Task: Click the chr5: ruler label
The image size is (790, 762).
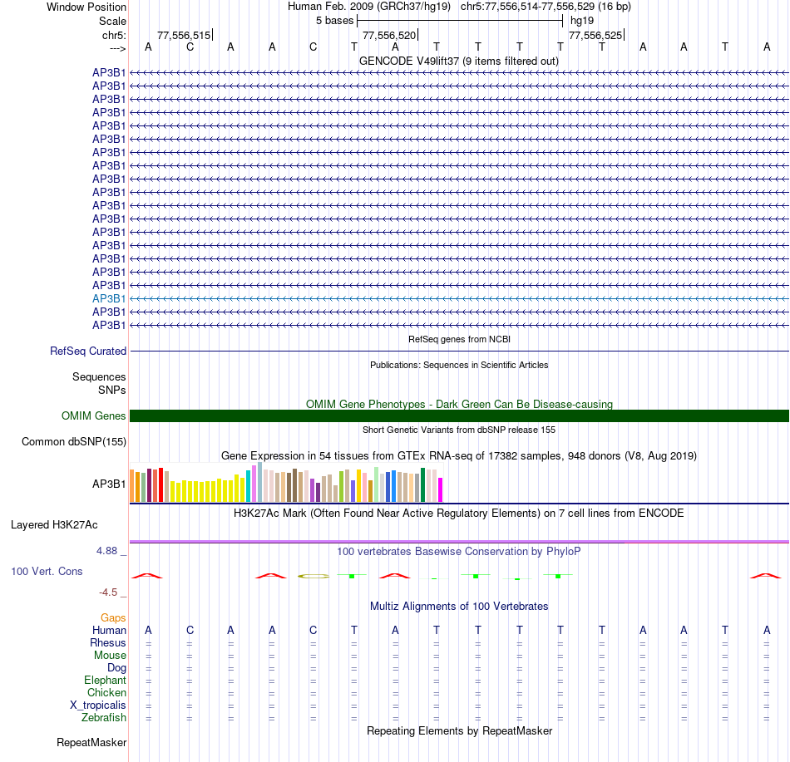Action: 114,35
